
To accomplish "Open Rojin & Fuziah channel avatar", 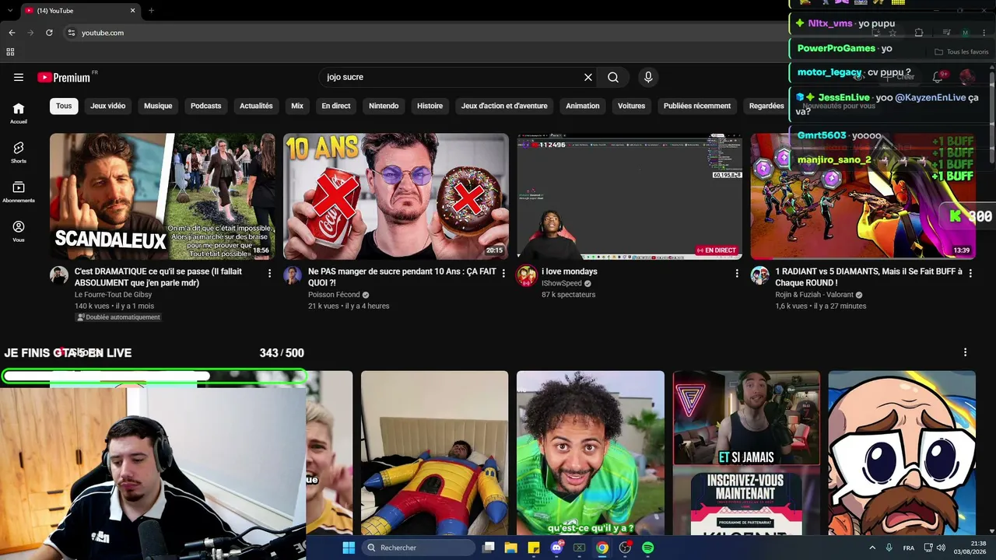I will click(x=760, y=275).
